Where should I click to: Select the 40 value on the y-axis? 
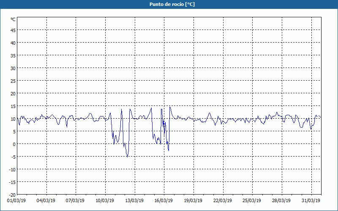click(x=13, y=43)
